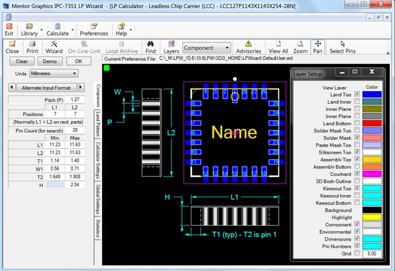Close the Layer Setup panel
Image resolution: width=395 pixels, height=271 pixels.
click(372, 72)
